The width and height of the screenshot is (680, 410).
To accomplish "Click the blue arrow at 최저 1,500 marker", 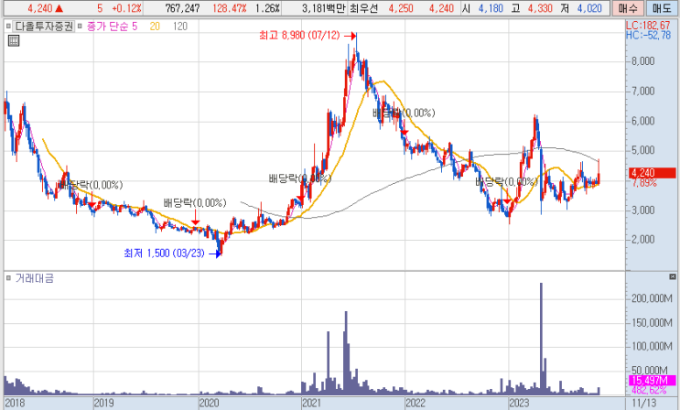I will click(x=216, y=254).
